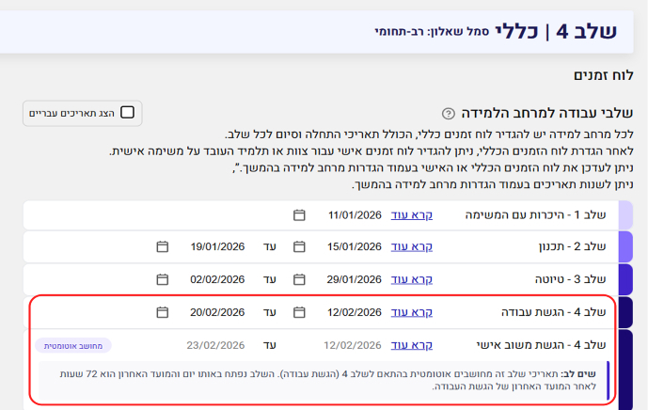Screen dimensions: 648x410
Task: Click the לוח זמנים heading
Action: 604,75
